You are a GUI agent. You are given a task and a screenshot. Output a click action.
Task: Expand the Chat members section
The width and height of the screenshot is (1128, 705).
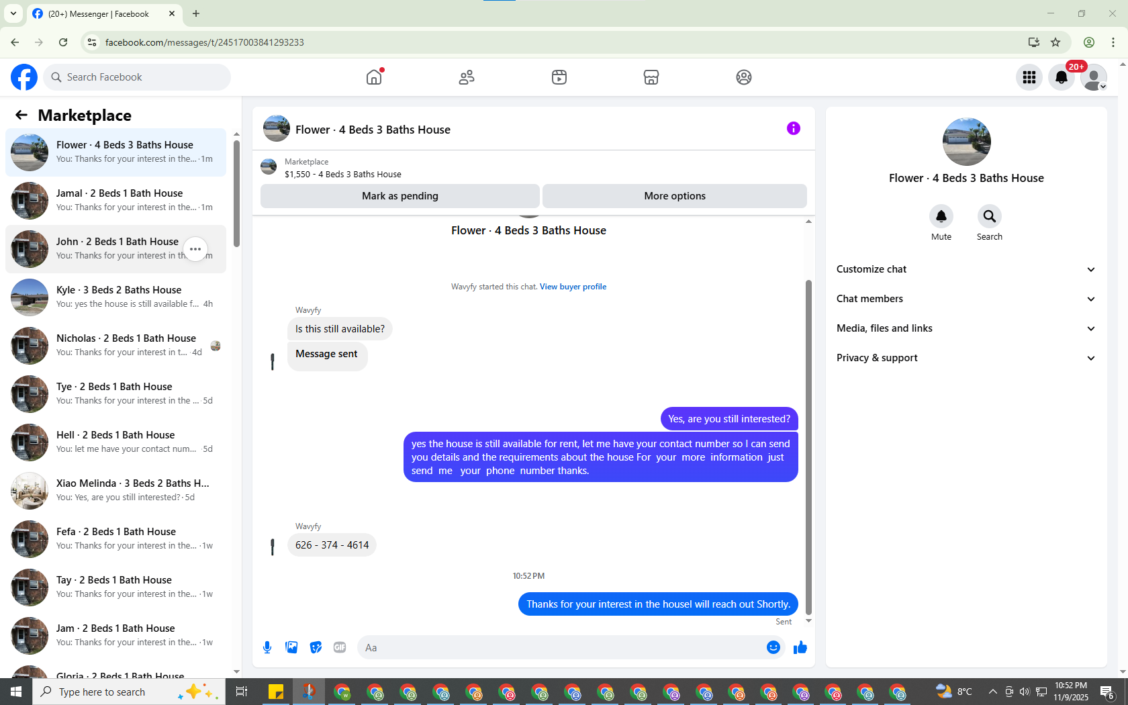[x=966, y=299]
